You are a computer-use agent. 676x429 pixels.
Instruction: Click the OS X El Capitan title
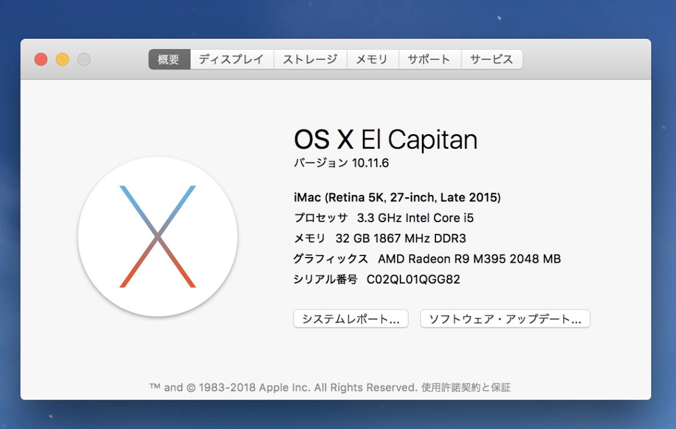[x=386, y=139]
